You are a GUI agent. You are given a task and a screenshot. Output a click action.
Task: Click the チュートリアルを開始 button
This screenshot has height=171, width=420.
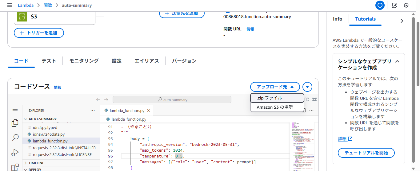(x=366, y=153)
